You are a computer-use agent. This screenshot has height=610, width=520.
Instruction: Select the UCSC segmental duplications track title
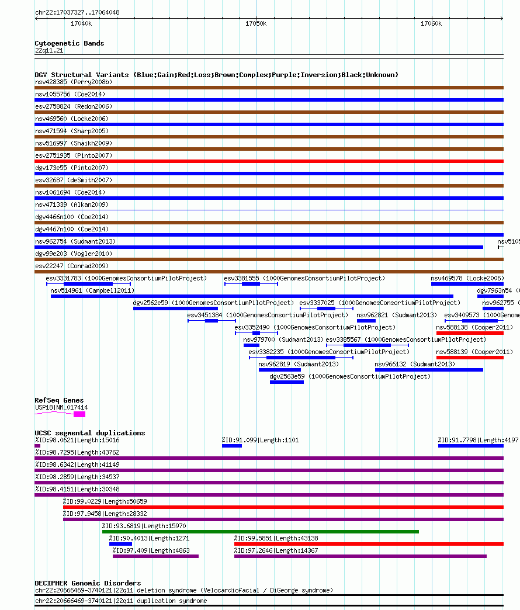90,433
